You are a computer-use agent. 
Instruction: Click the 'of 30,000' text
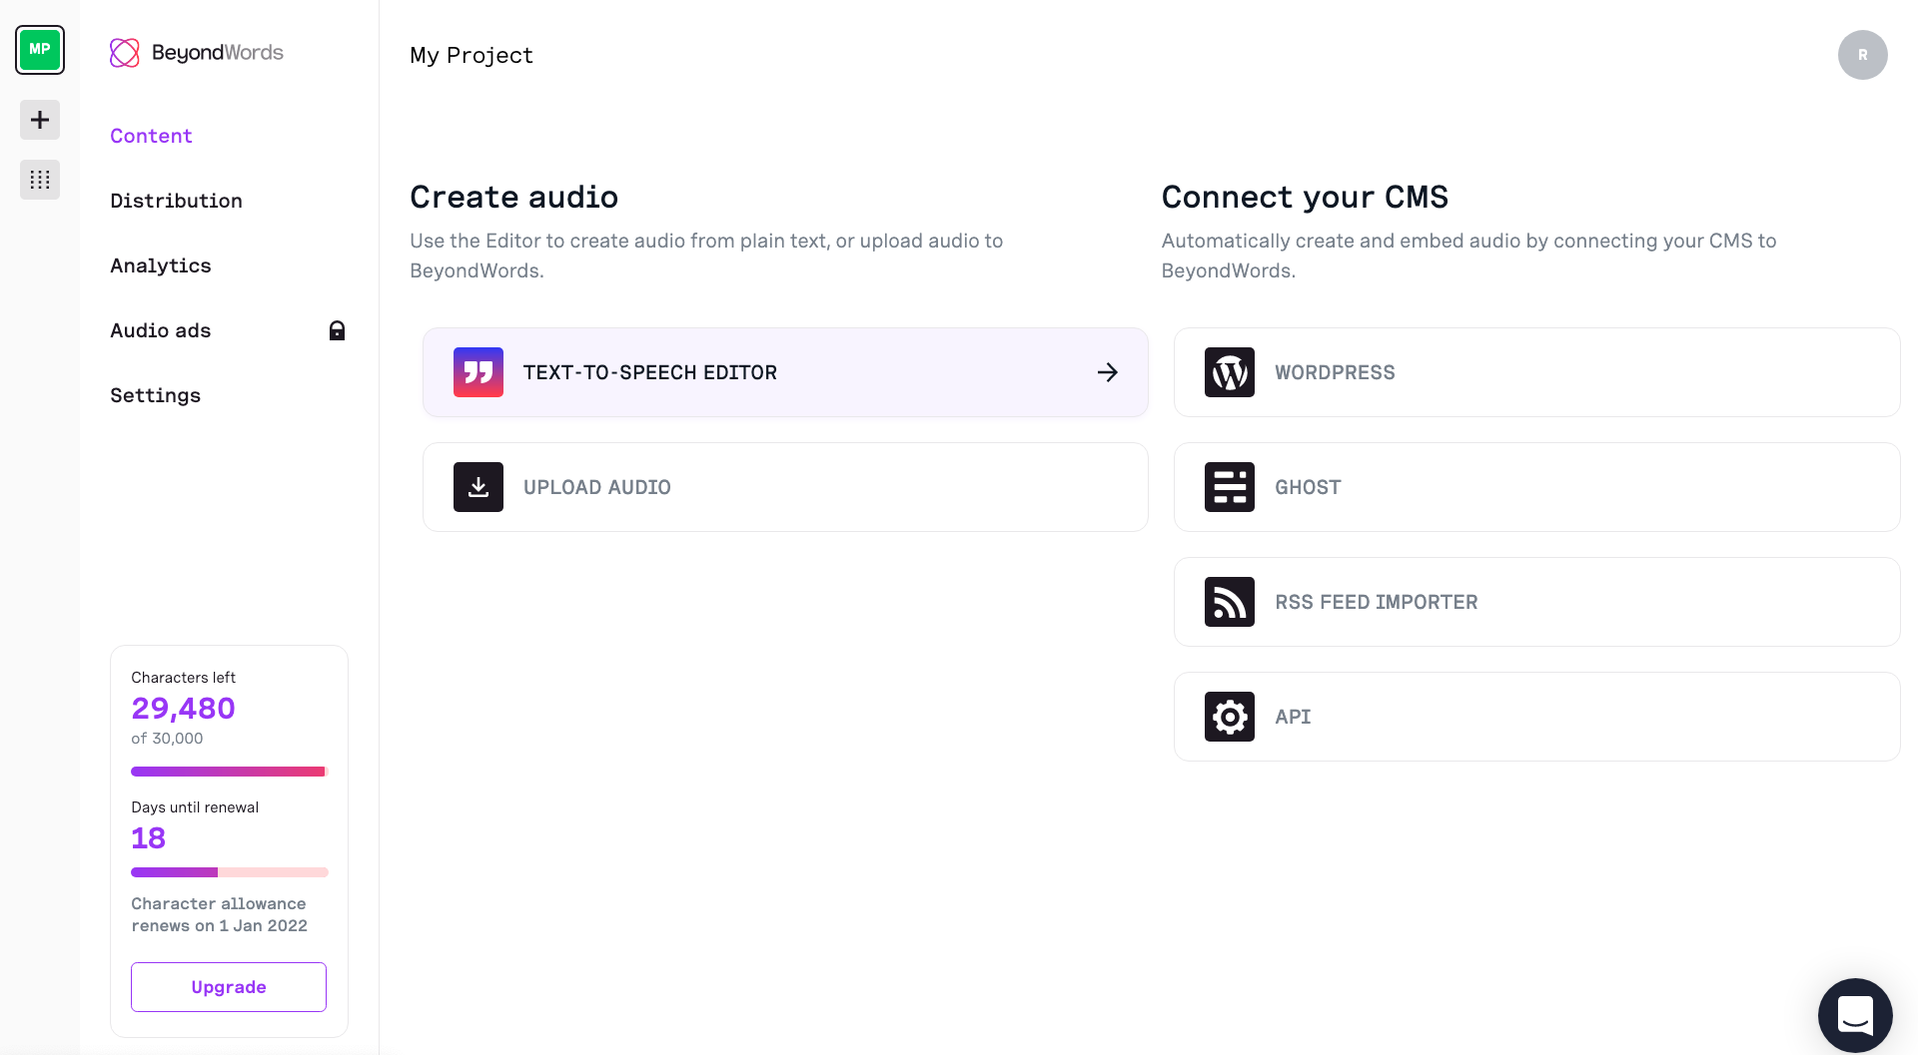click(x=167, y=739)
